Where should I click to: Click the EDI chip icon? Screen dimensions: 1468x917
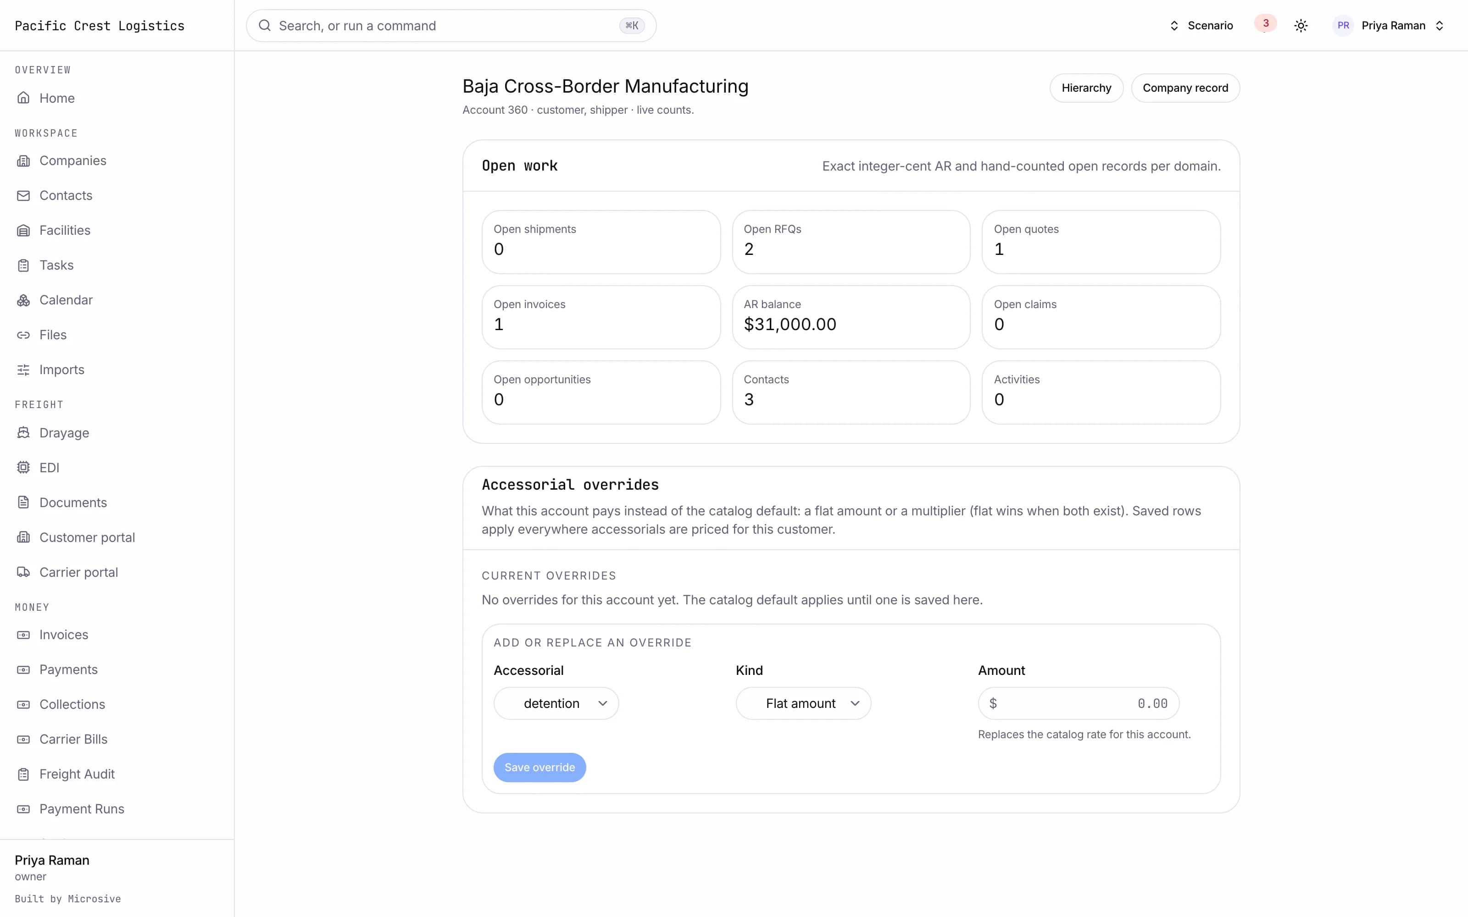23,468
